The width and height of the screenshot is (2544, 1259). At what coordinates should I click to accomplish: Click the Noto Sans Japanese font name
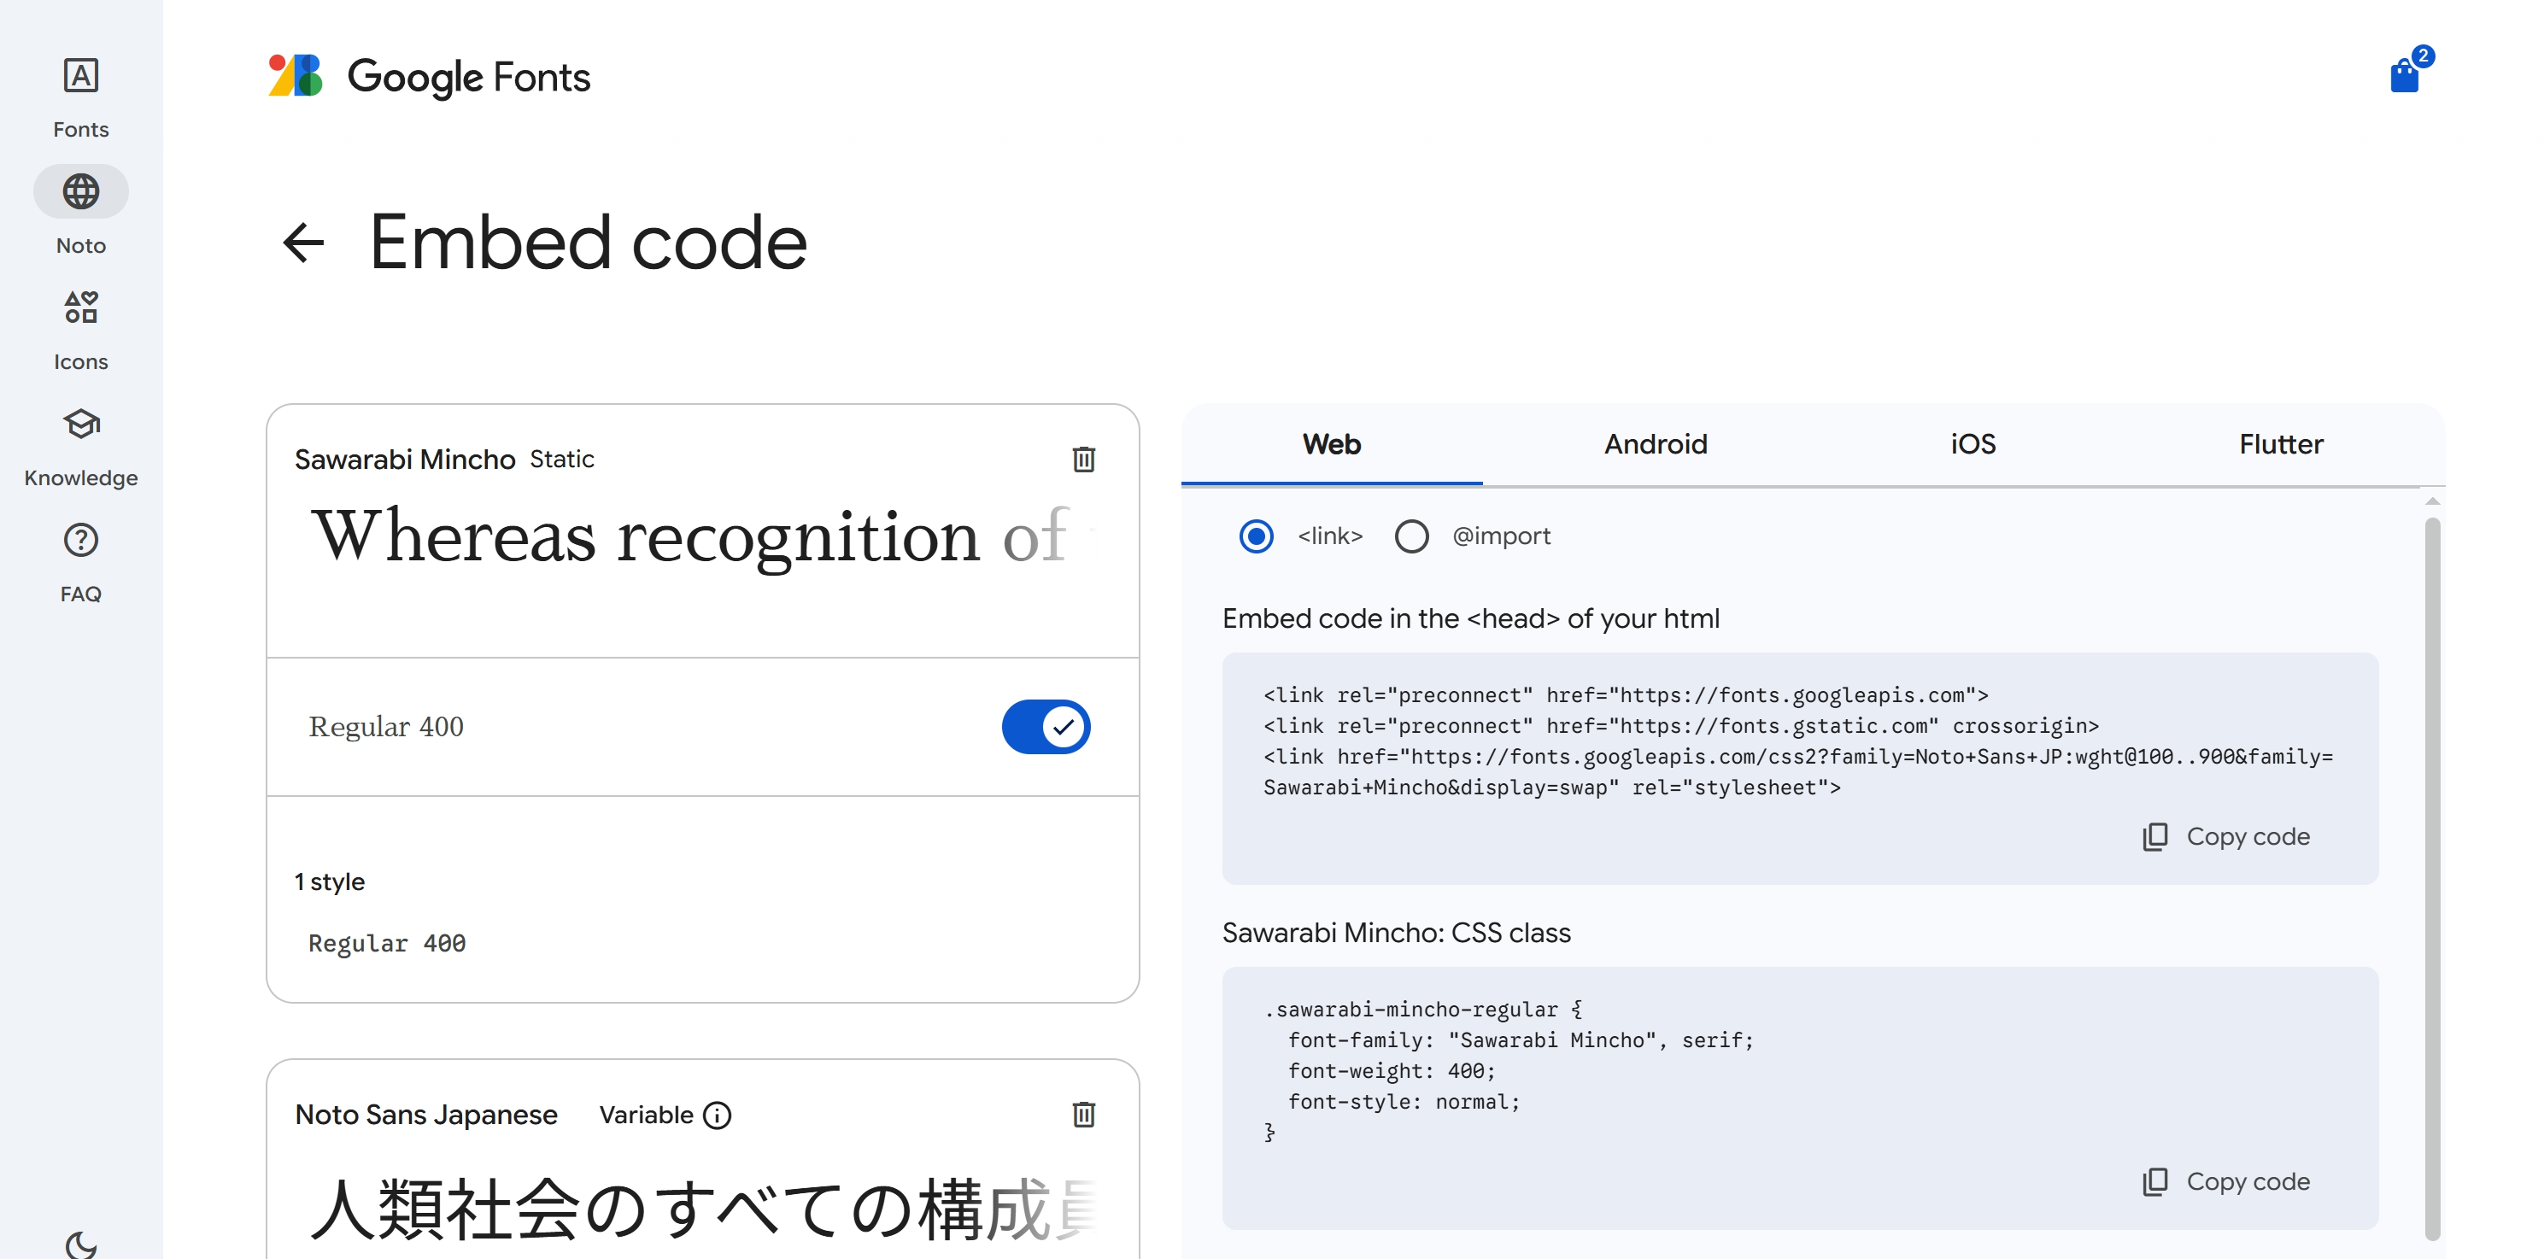[425, 1115]
